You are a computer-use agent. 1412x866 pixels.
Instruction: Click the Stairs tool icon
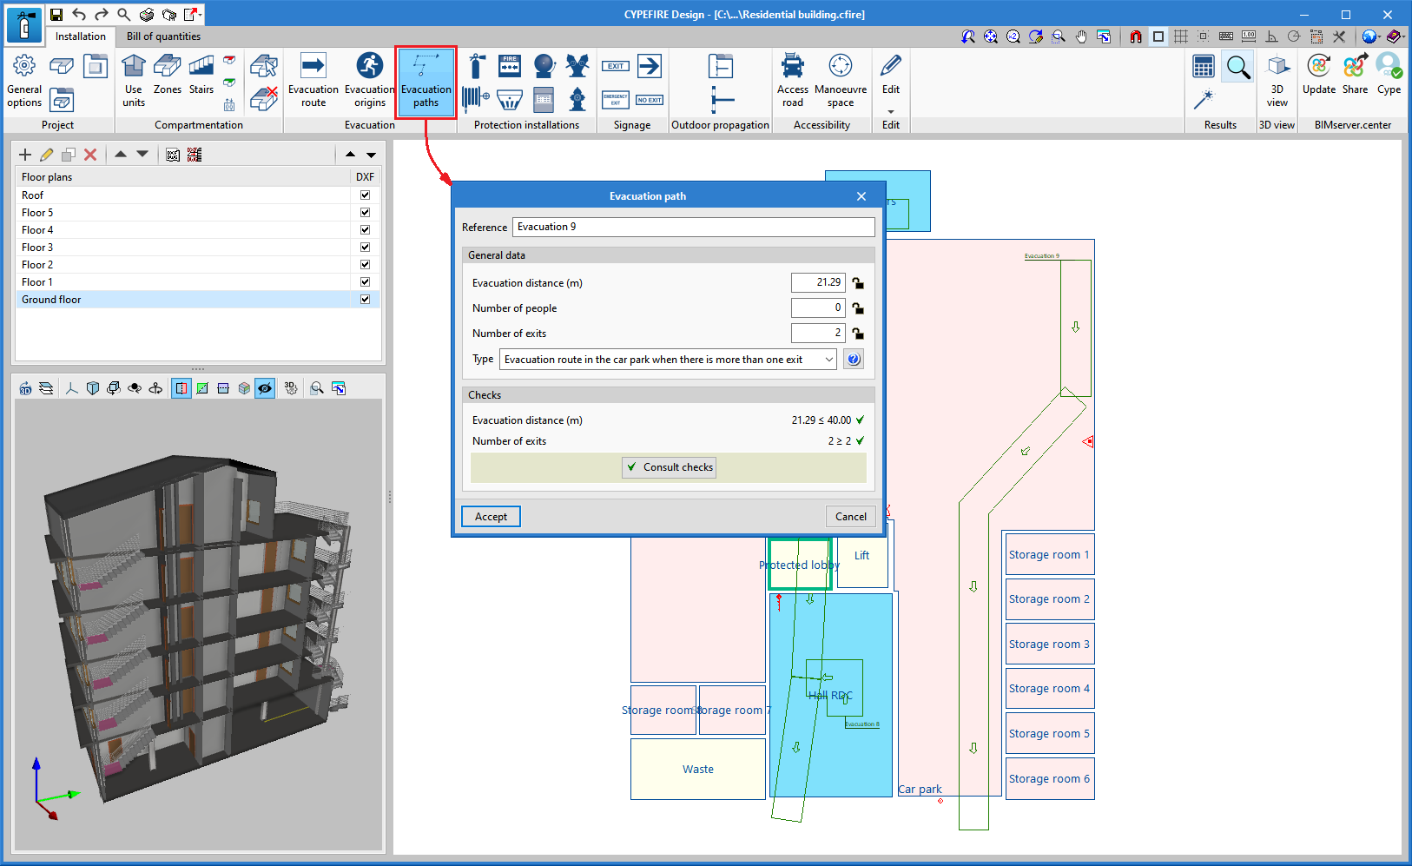click(x=201, y=68)
